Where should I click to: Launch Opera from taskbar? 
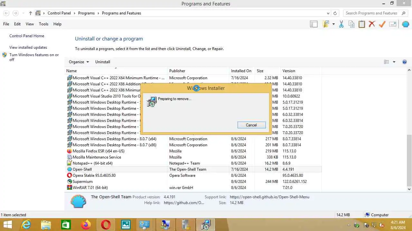(106, 225)
